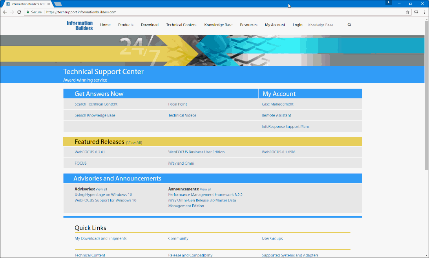
Task: Open the Home menu item
Action: (x=105, y=25)
